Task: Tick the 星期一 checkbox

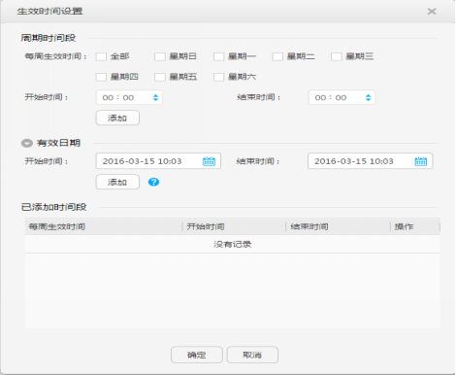Action: (219, 56)
